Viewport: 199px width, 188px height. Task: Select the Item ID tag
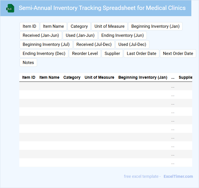click(29, 26)
